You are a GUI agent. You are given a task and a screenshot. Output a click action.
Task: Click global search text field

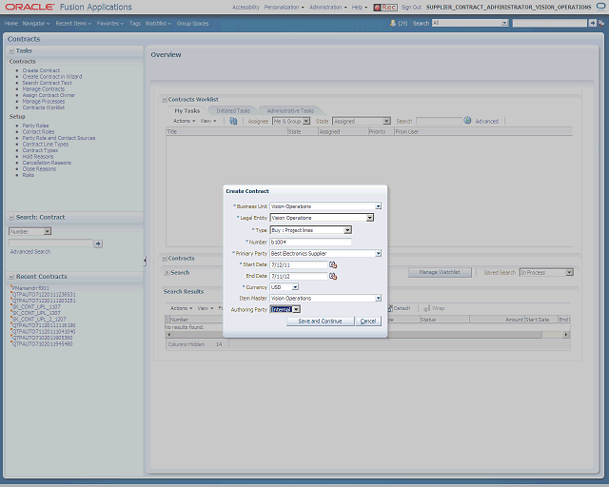click(x=550, y=23)
